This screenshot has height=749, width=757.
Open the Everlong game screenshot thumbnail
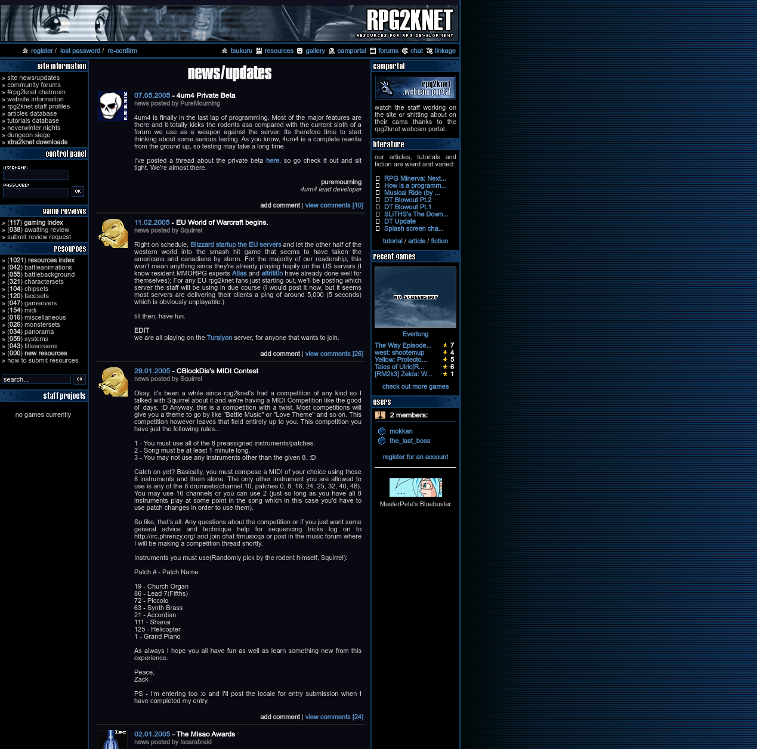pyautogui.click(x=415, y=297)
